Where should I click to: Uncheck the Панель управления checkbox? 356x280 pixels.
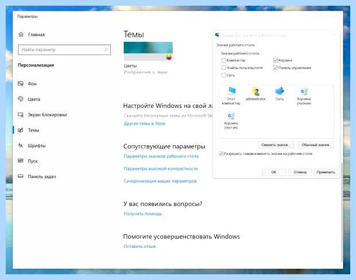[276, 68]
